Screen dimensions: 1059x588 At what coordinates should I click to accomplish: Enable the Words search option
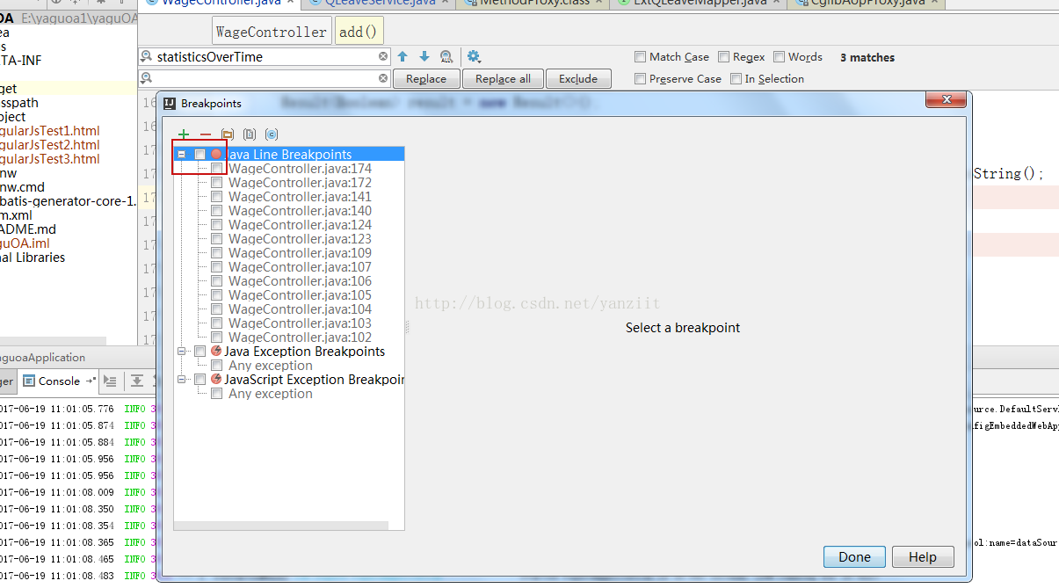tap(779, 57)
